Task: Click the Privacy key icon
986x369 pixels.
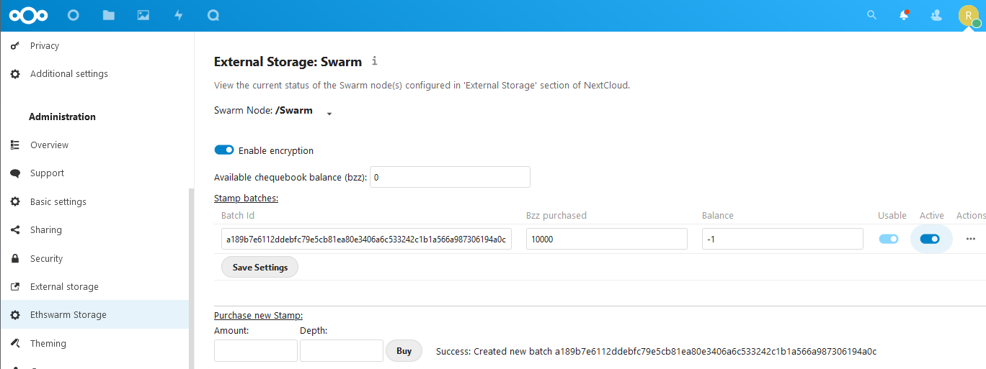Action: (15, 45)
